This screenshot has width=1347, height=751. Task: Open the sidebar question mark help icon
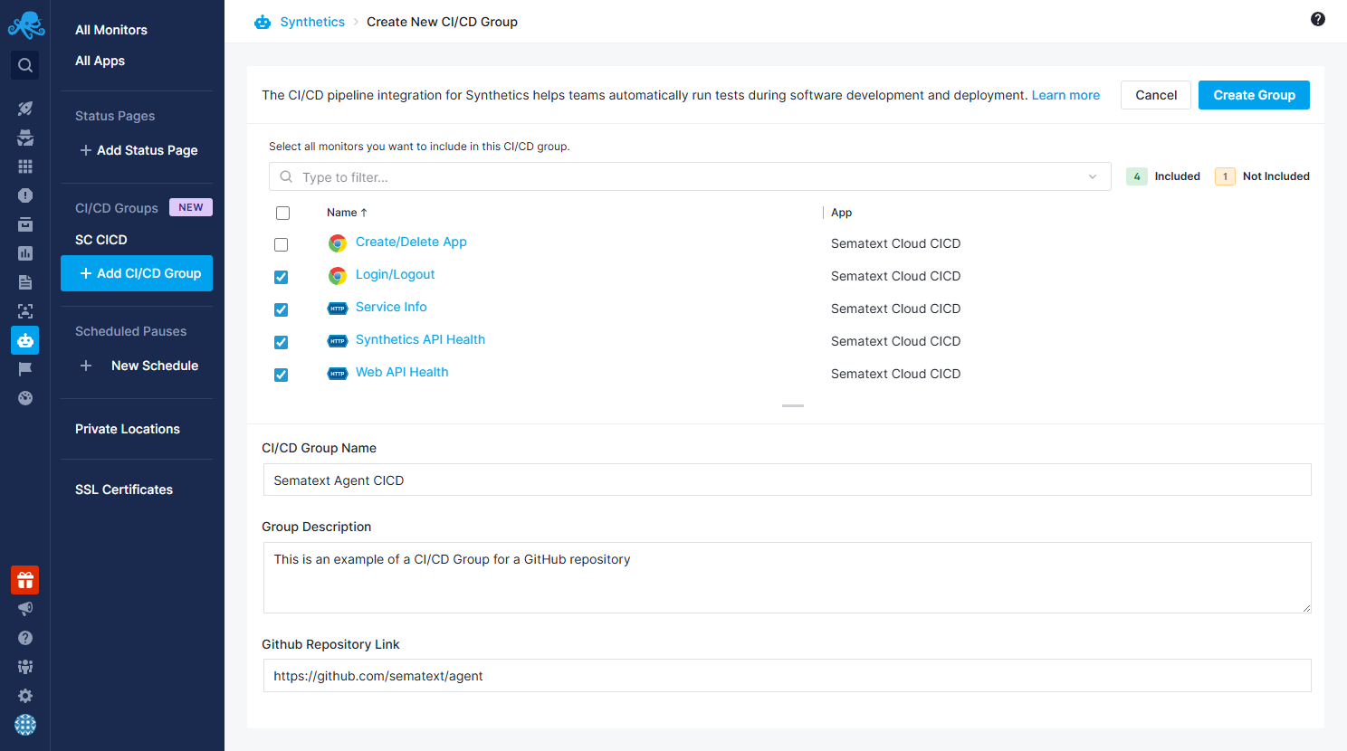click(25, 638)
